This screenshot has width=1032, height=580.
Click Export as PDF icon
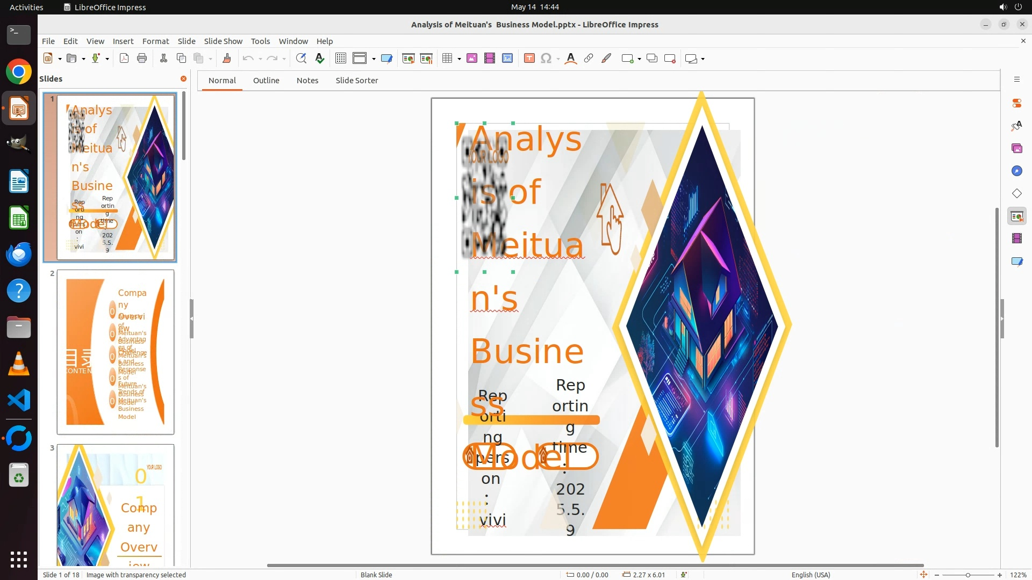coord(124,59)
